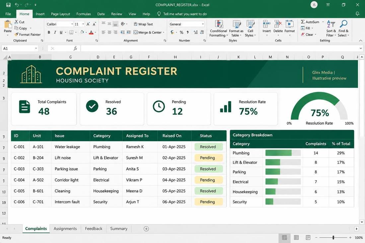Click the Clear button
Viewport: 365px width, 243px height.
(307, 34)
